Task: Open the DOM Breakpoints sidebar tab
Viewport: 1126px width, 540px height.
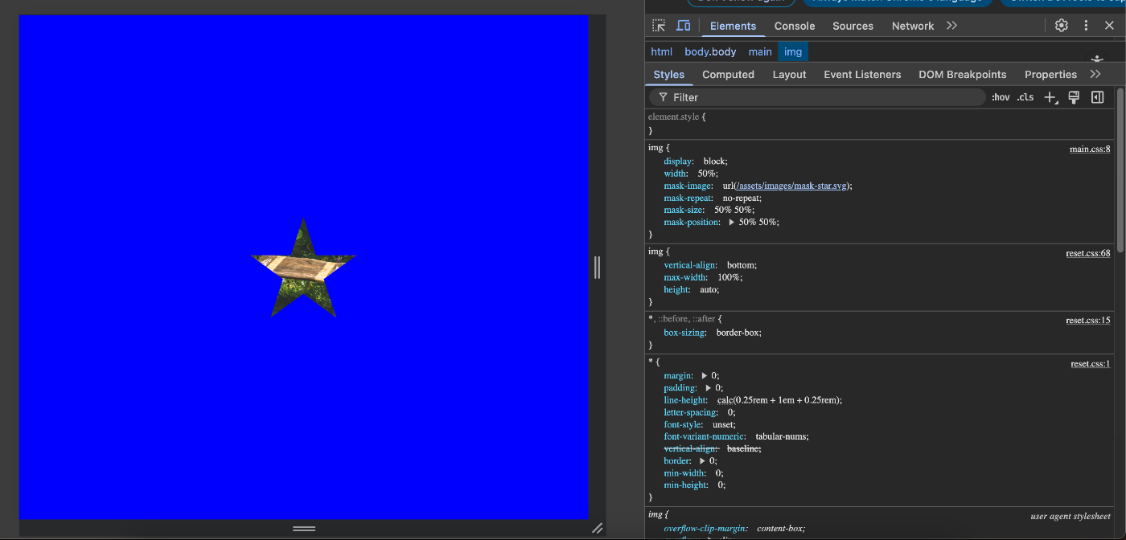Action: click(x=962, y=74)
